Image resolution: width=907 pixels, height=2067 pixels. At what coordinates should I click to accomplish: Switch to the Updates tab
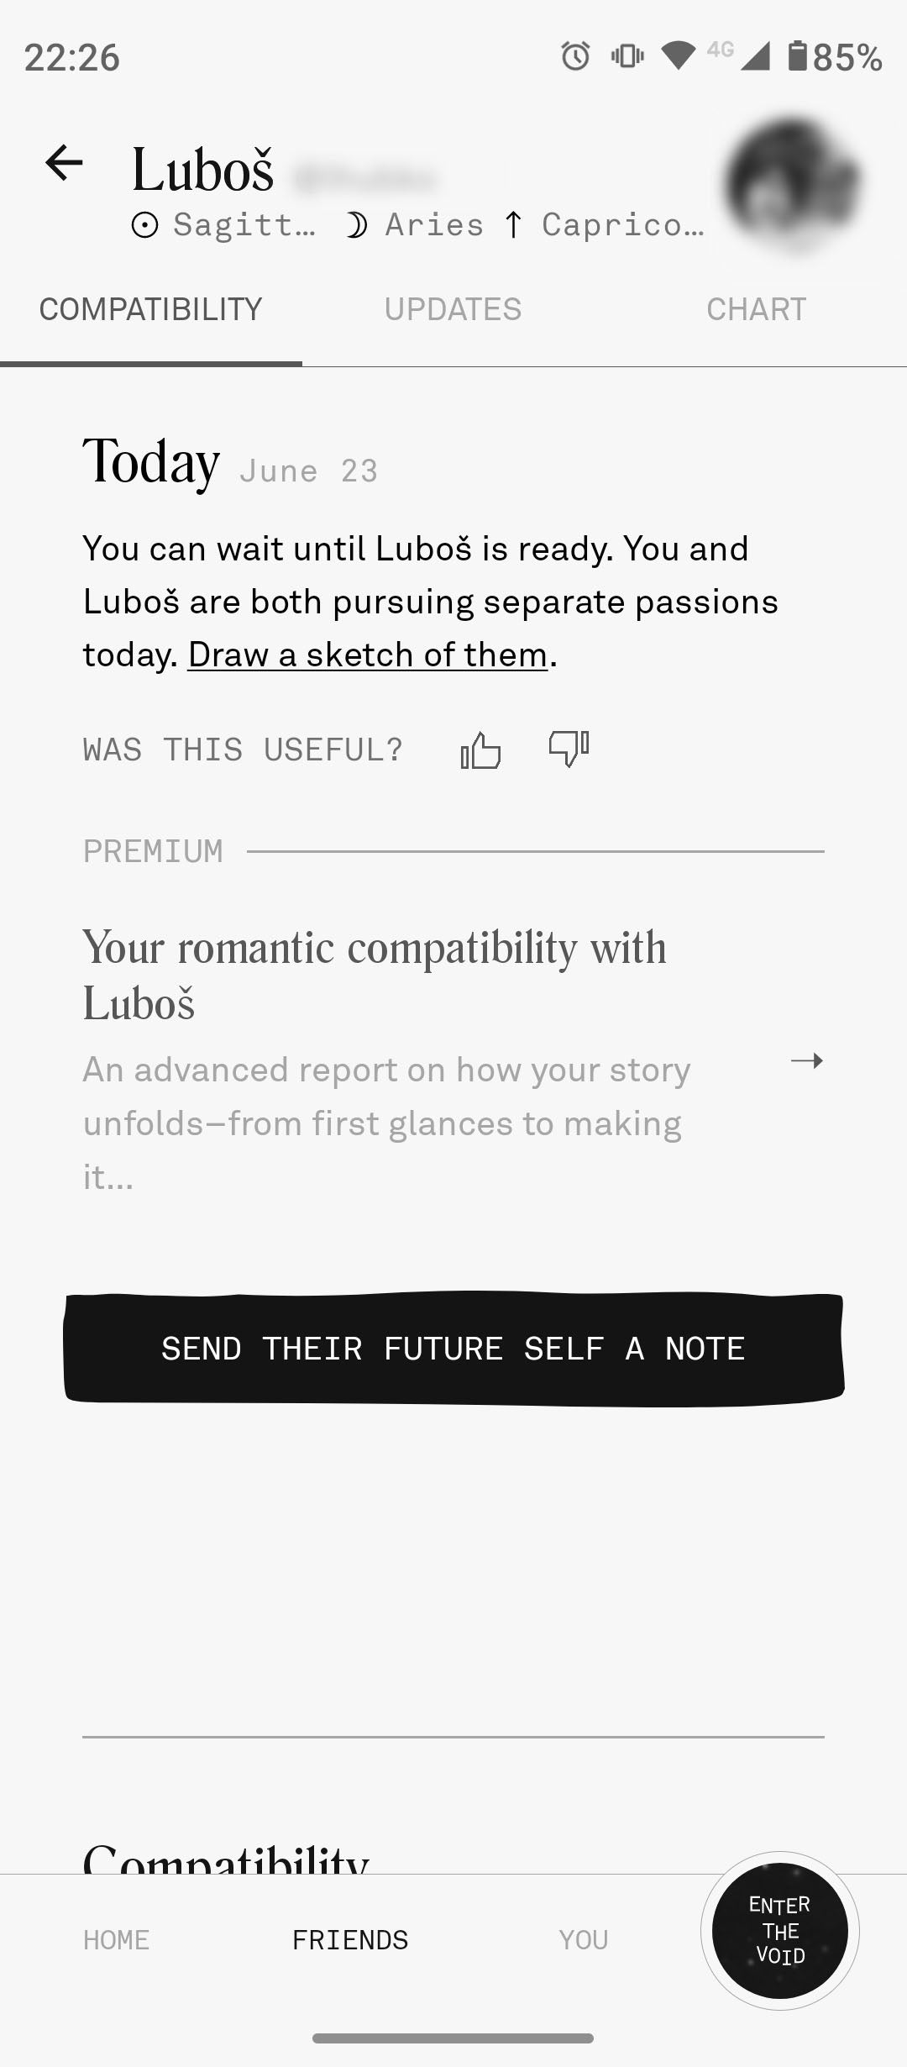coord(453,309)
